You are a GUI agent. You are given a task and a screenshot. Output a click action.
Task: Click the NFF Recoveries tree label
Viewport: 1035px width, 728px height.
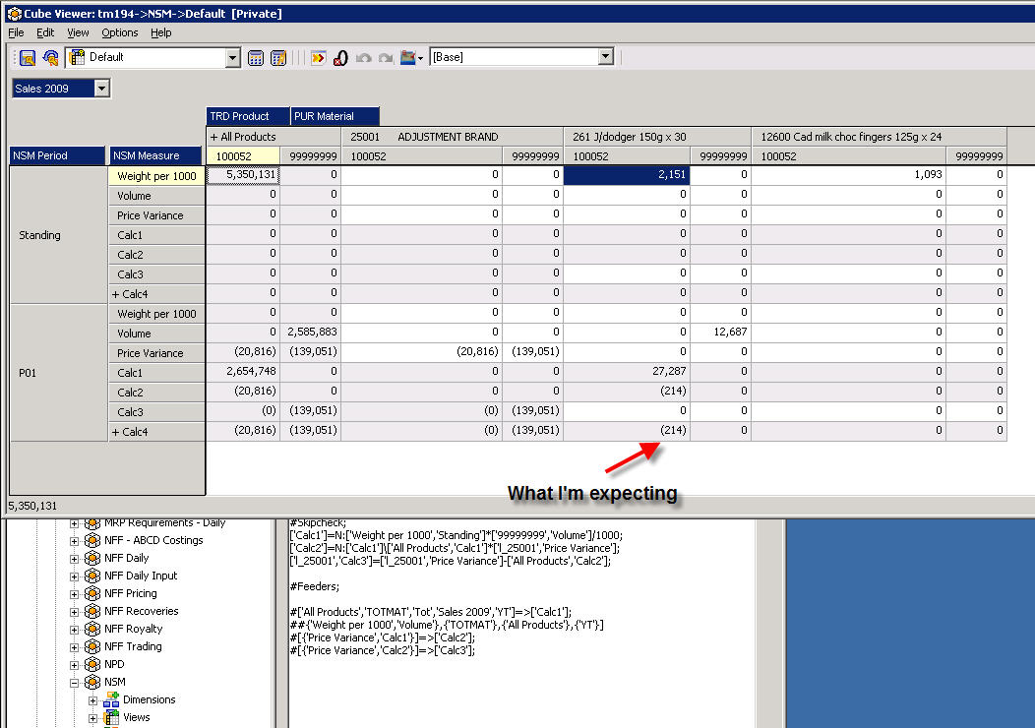tap(142, 611)
